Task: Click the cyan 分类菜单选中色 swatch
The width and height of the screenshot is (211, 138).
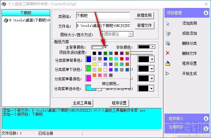Action: point(91,88)
